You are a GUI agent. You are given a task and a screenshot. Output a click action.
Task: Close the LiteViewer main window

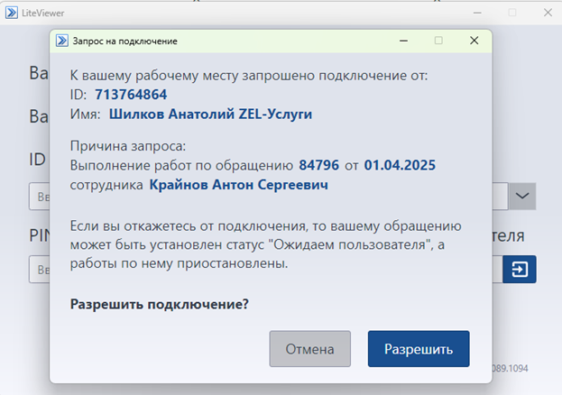[548, 13]
